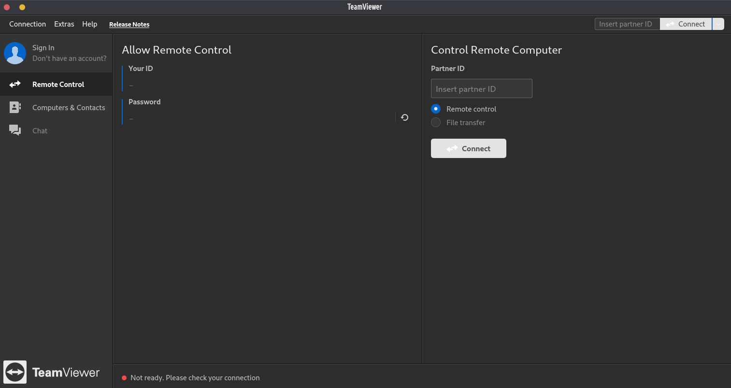Image resolution: width=731 pixels, height=388 pixels.
Task: Click the Sign In text
Action: pos(43,48)
